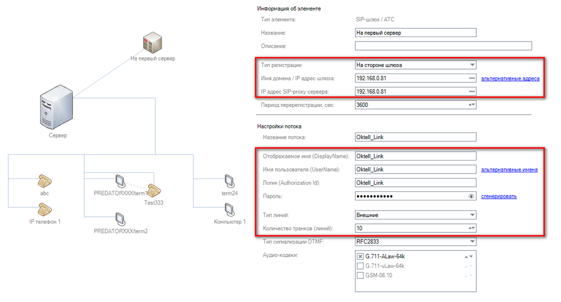Click the альтернативные имена link
Image resolution: width=561 pixels, height=302 pixels.
(509, 170)
